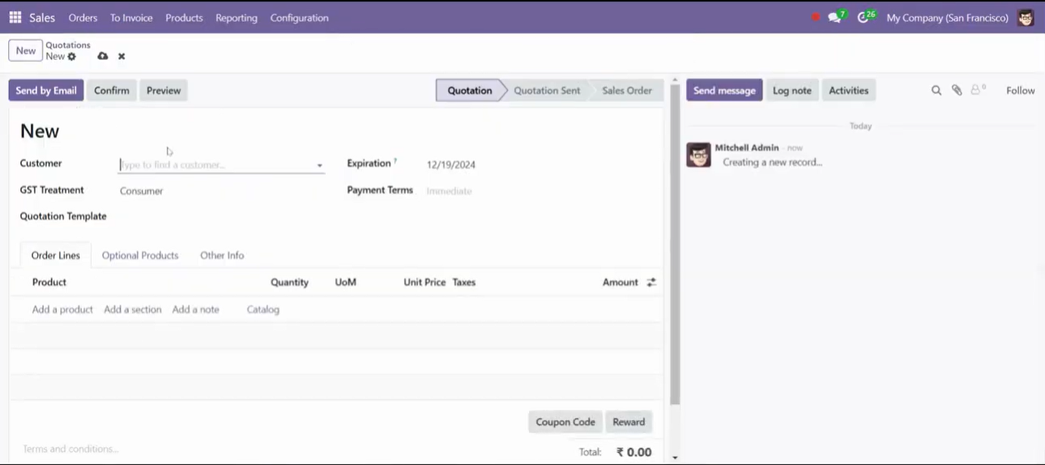Click Mitchell Admin's avatar in the chatter
This screenshot has width=1045, height=465.
(698, 155)
